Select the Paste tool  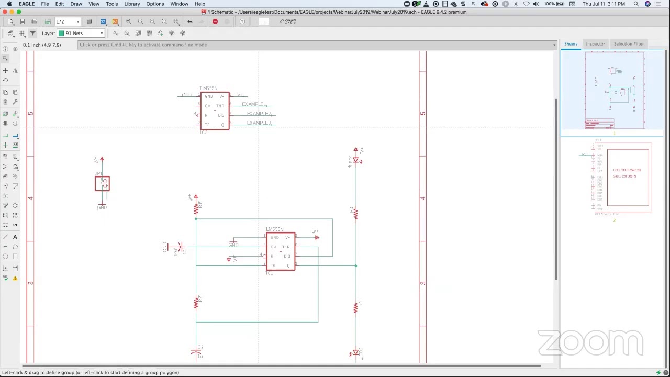(15, 92)
